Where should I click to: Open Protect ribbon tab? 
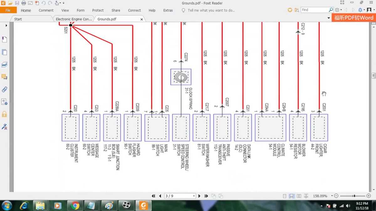point(98,10)
